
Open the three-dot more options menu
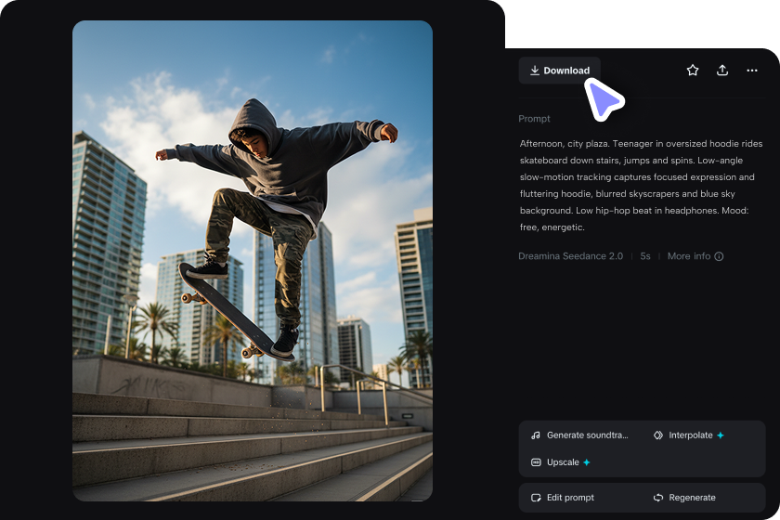click(x=752, y=71)
